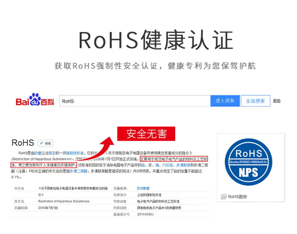This screenshot has width=297, height=234.
Task: Click the 铅 substance link
Action: point(143,165)
